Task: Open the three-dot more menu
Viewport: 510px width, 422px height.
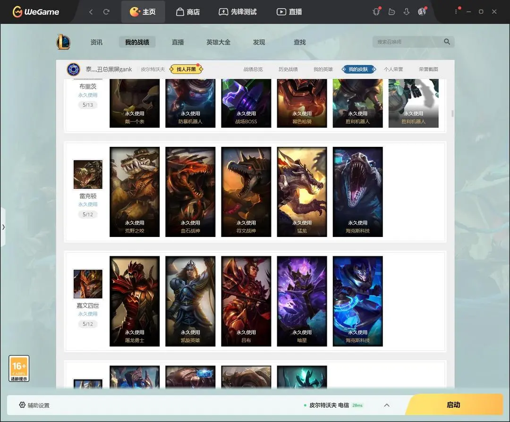Action: [x=456, y=12]
